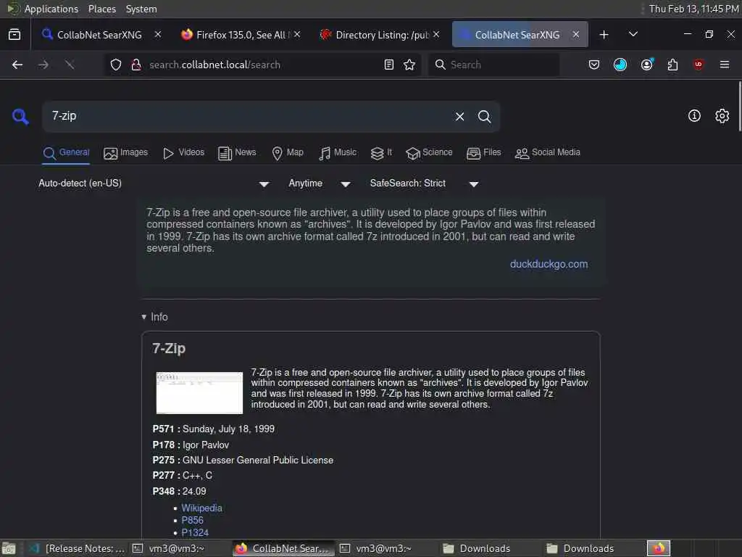Click the Firefox icon at taskbar right end
The height and width of the screenshot is (557, 742).
pos(658,548)
